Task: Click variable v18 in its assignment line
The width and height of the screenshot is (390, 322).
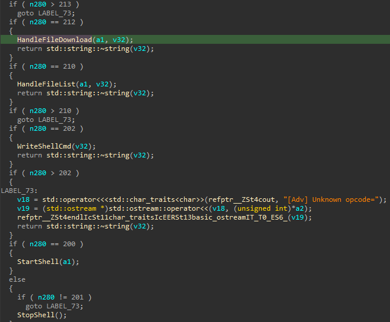Action: click(23, 199)
